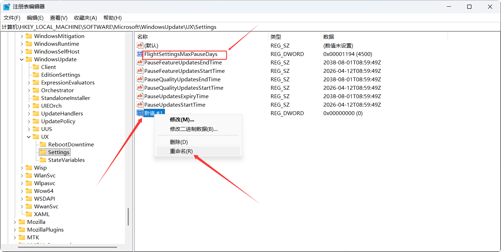Collapse the UX key chevron
Viewport: 501px width, 252px height.
pos(29,137)
